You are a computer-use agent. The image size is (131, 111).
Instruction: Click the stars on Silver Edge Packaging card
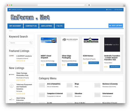click(x=64, y=65)
